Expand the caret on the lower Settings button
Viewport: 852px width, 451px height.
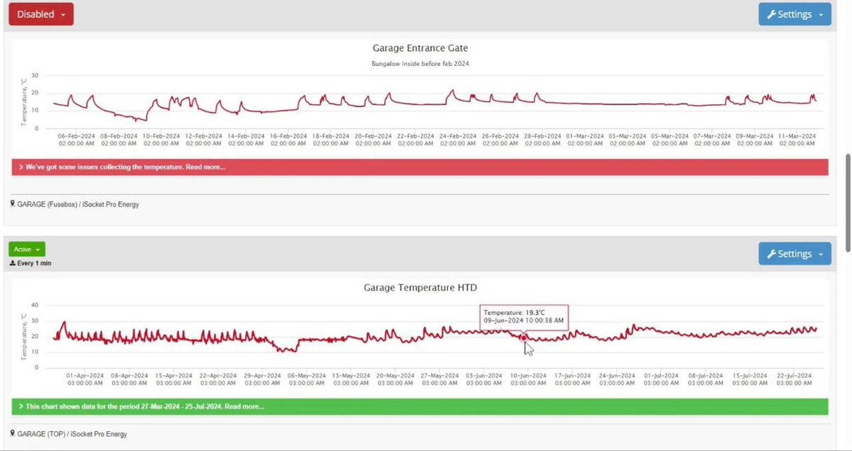(821, 254)
